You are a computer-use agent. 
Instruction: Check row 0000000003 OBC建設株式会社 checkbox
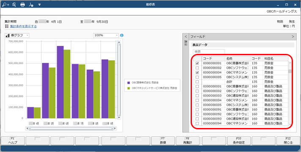pos(197,96)
